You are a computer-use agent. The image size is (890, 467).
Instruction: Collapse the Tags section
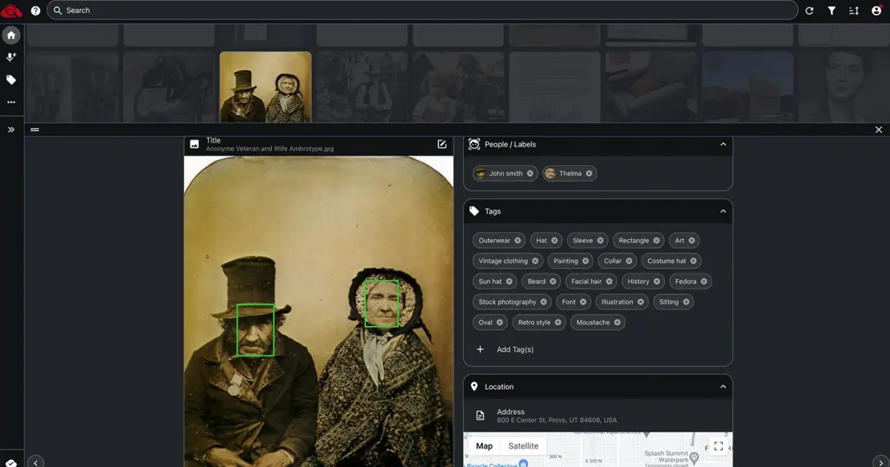point(723,211)
